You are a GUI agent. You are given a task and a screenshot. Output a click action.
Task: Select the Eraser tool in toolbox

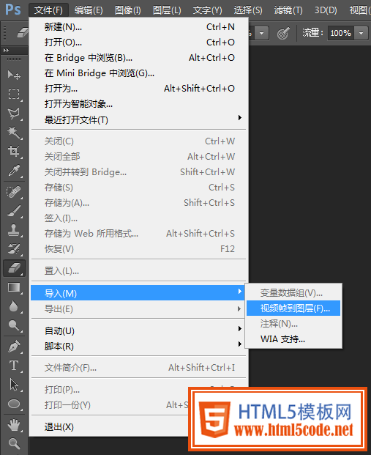pos(14,268)
